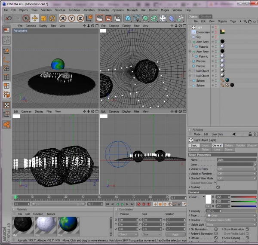Image resolution: width=258 pixels, height=245 pixels.
Task: Toggle Show Illumination checkbox
Action: pos(247,229)
